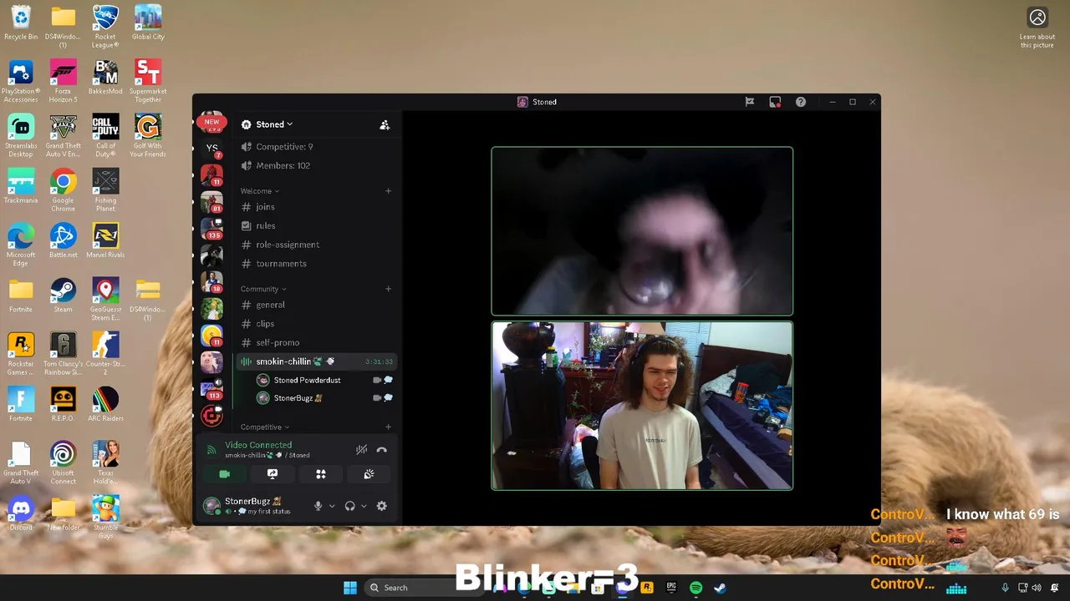Turn off the camera in Discord
This screenshot has width=1070, height=601.
(x=224, y=474)
